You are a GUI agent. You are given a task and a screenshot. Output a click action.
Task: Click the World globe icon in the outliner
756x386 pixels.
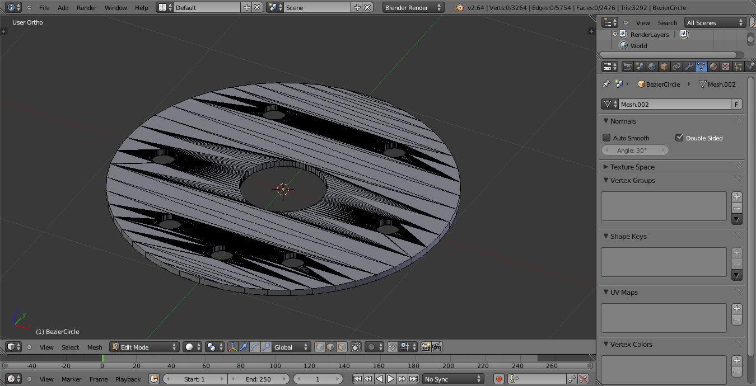pos(623,46)
